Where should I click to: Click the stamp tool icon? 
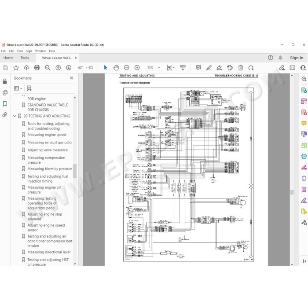coord(230,68)
